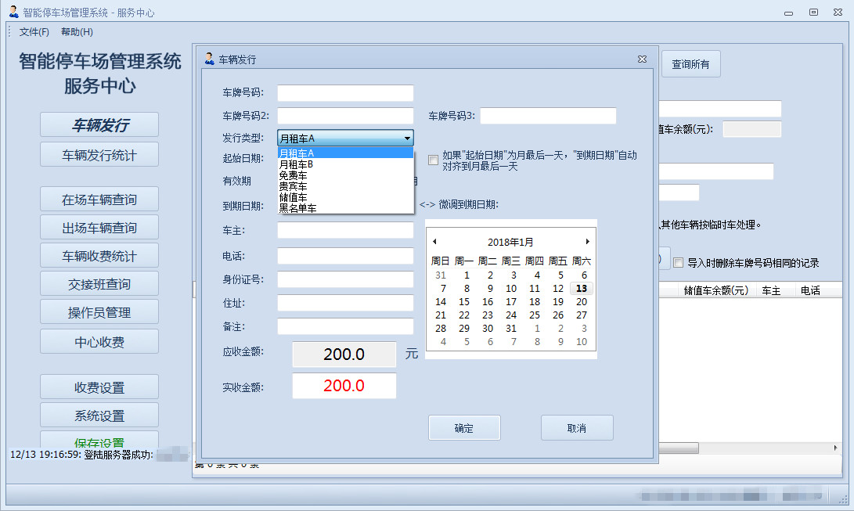The image size is (854, 511).
Task: Open the 文件(F) menu
Action: click(34, 32)
